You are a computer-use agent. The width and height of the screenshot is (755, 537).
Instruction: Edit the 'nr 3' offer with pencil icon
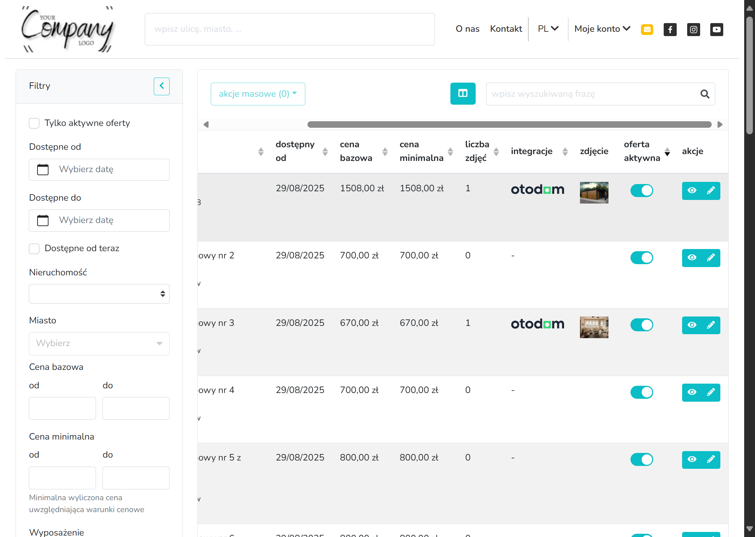coord(711,325)
